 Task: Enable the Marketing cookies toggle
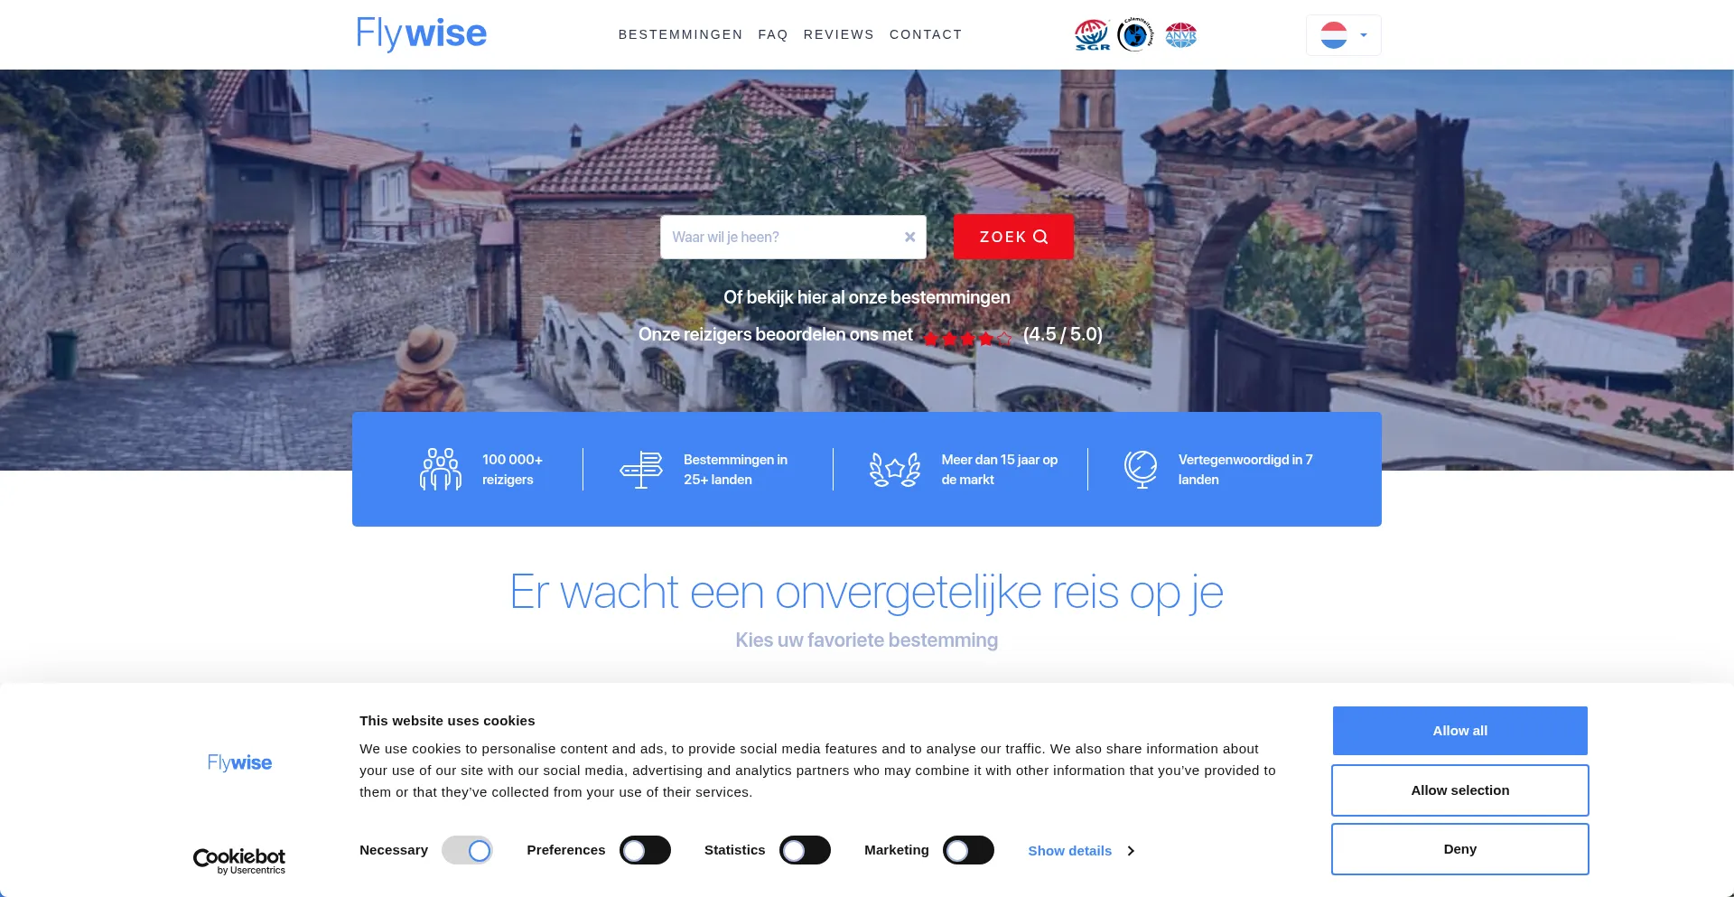coord(968,850)
